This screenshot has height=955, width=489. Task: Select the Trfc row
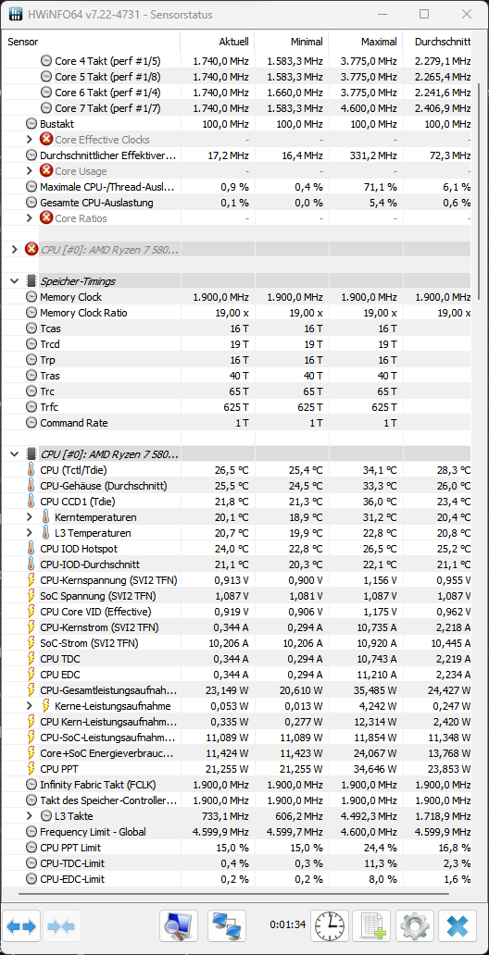[x=236, y=407]
